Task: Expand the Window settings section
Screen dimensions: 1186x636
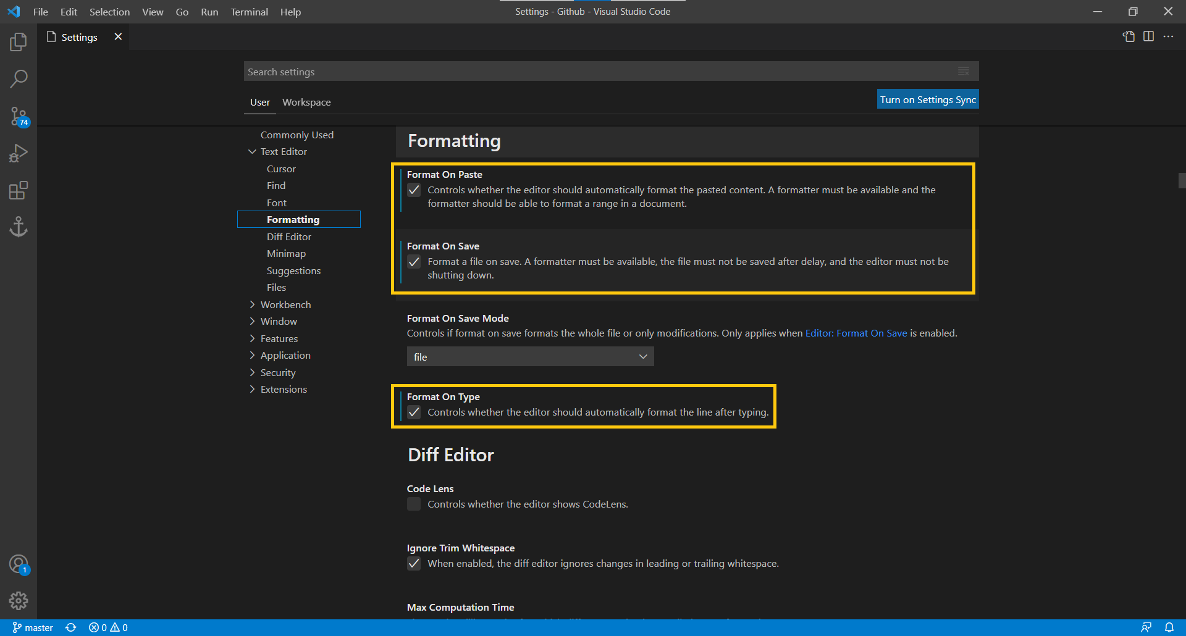Action: (252, 321)
